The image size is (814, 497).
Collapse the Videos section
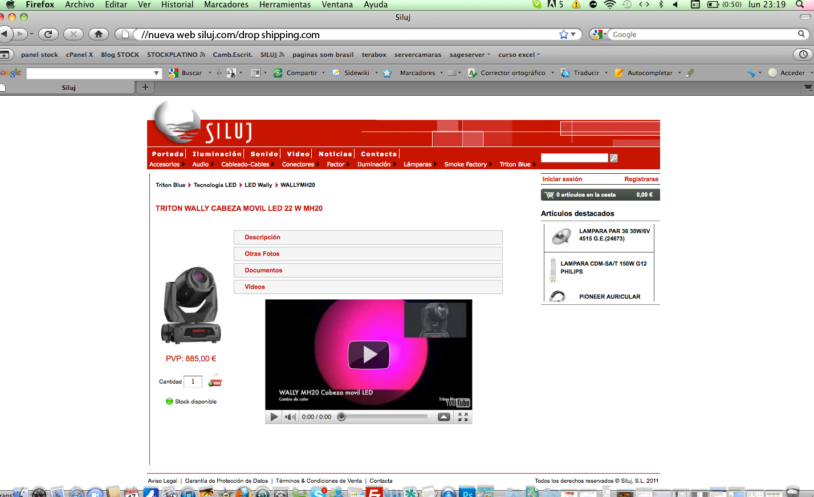368,287
